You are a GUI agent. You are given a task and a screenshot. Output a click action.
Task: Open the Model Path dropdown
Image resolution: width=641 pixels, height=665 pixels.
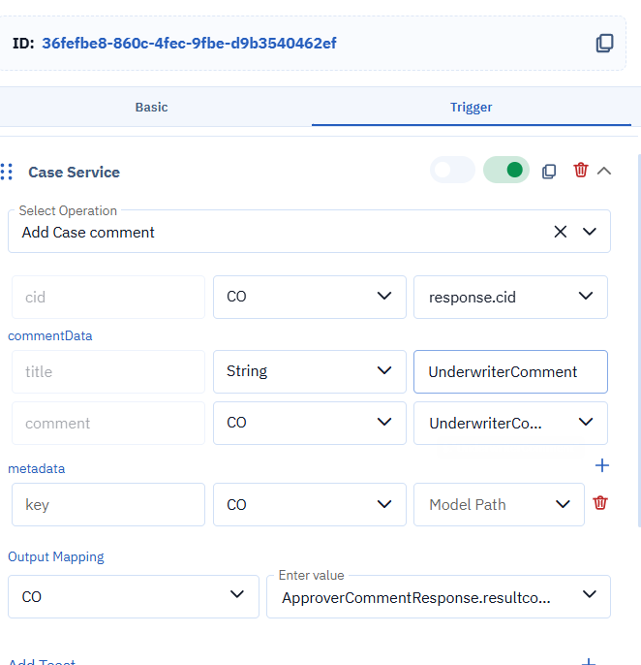click(x=499, y=505)
